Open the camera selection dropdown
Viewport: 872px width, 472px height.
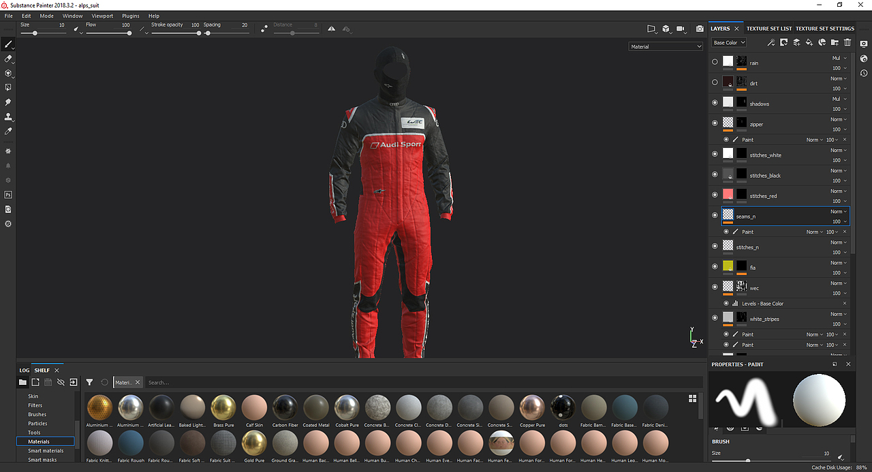pos(682,29)
